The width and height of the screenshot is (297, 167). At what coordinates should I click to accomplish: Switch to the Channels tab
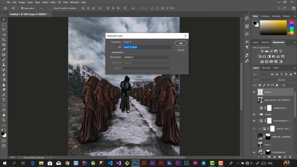tap(266, 68)
